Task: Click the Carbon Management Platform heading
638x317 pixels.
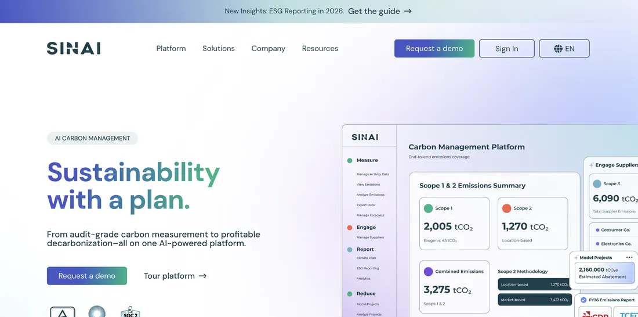Action: [x=466, y=147]
